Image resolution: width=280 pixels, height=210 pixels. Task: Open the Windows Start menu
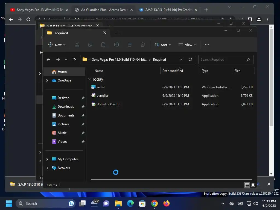(x=9, y=203)
